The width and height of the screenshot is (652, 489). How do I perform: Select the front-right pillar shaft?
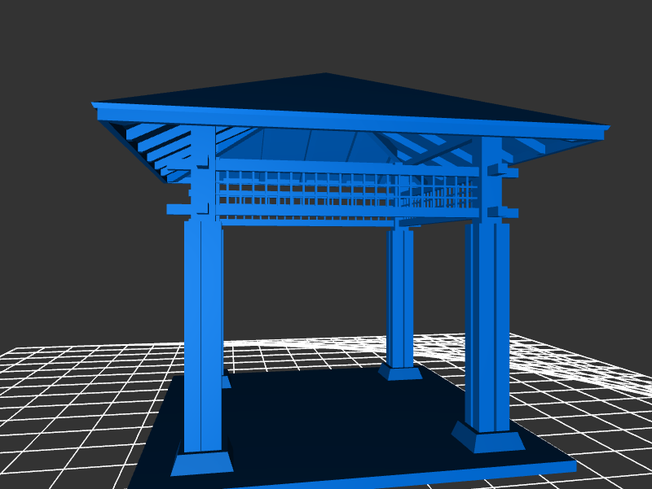tap(487, 325)
